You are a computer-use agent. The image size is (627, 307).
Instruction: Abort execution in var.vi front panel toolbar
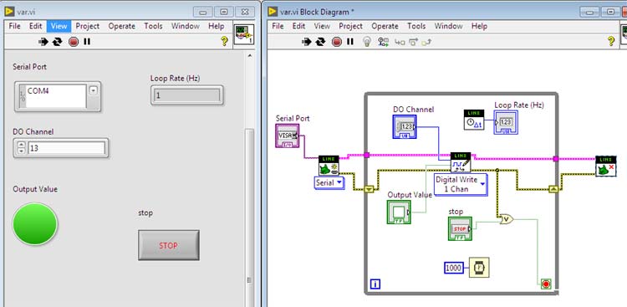pyautogui.click(x=74, y=41)
